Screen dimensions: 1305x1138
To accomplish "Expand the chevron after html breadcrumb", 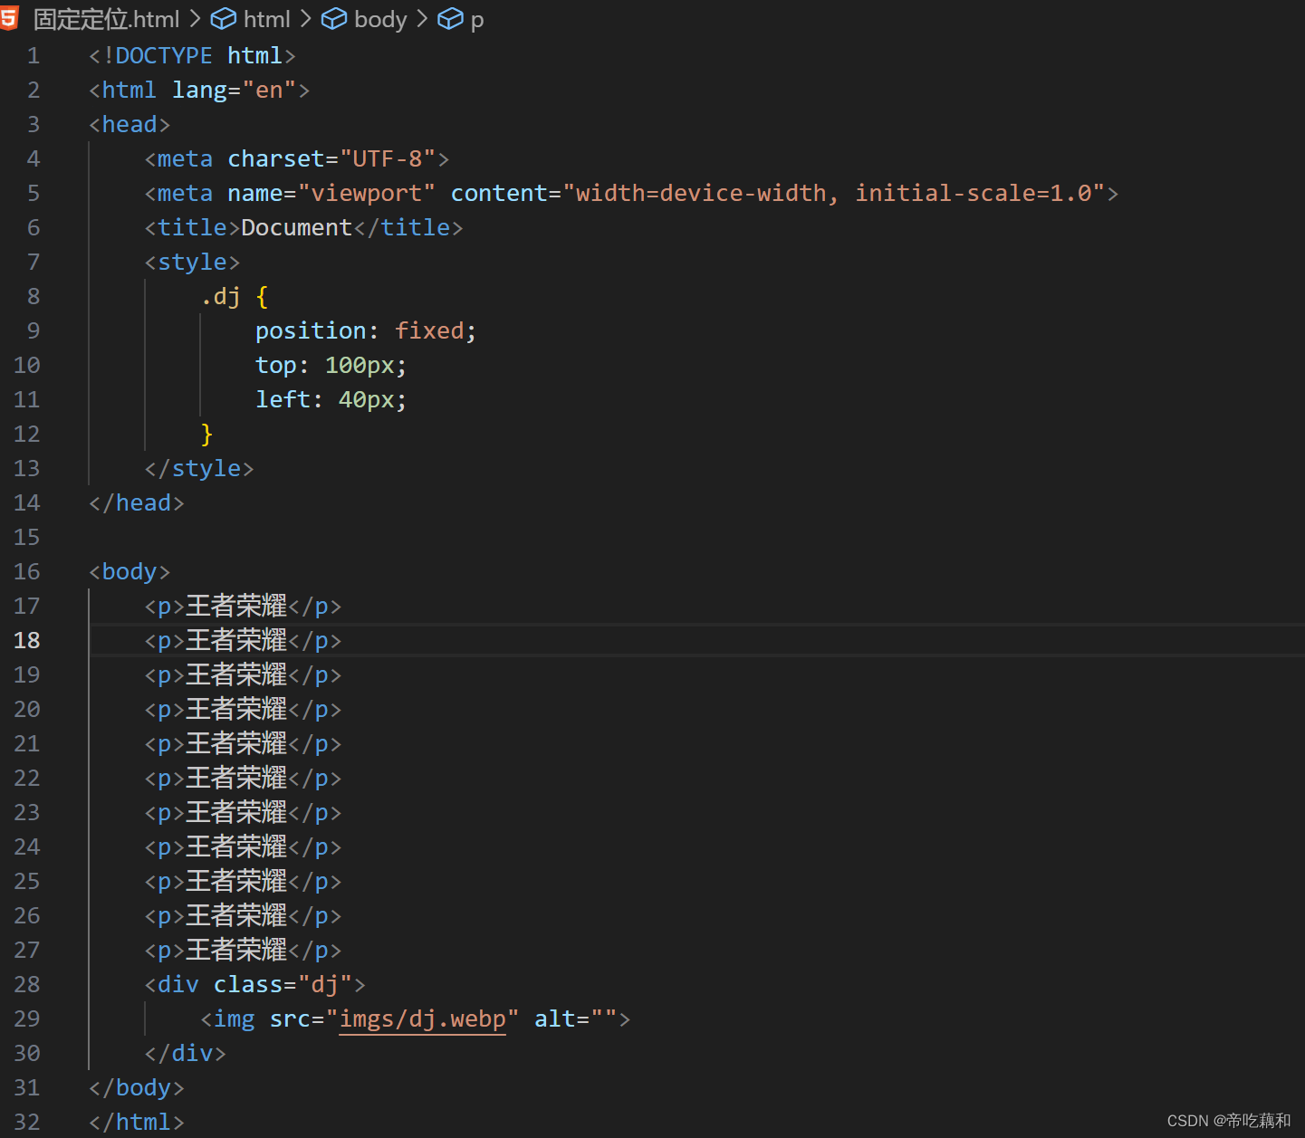I will [304, 18].
